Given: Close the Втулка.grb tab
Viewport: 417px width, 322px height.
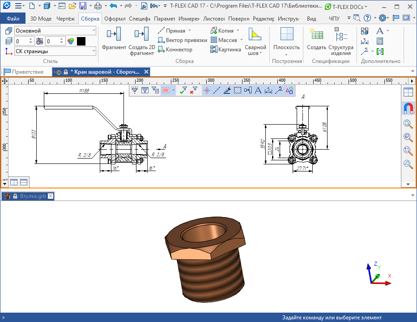Looking at the screenshot, I should click(51, 196).
